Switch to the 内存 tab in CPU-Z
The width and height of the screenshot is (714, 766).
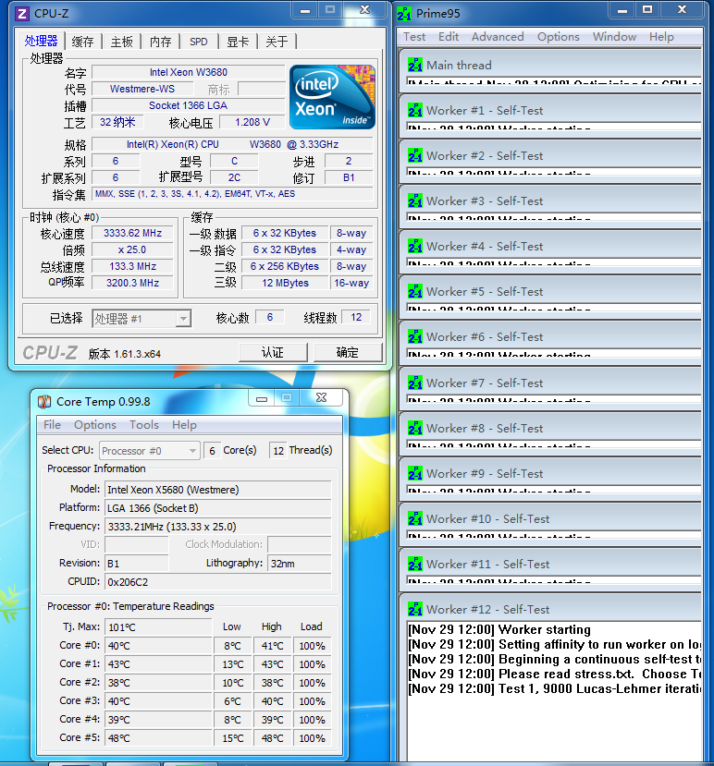coord(161,42)
